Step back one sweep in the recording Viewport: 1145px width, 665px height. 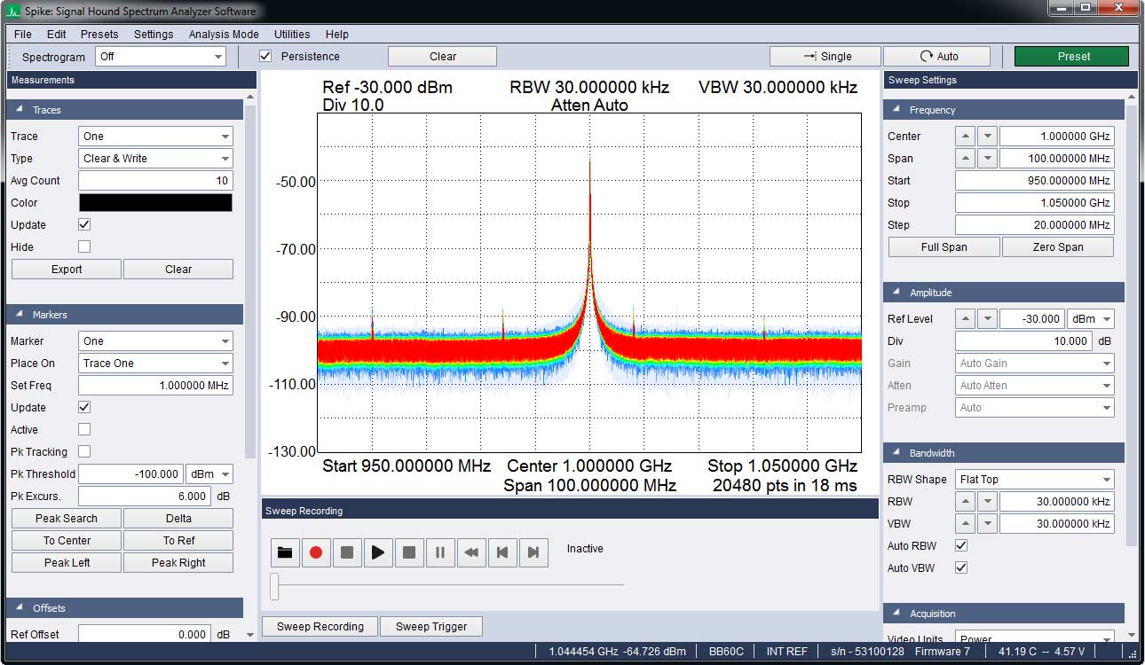pyautogui.click(x=502, y=552)
